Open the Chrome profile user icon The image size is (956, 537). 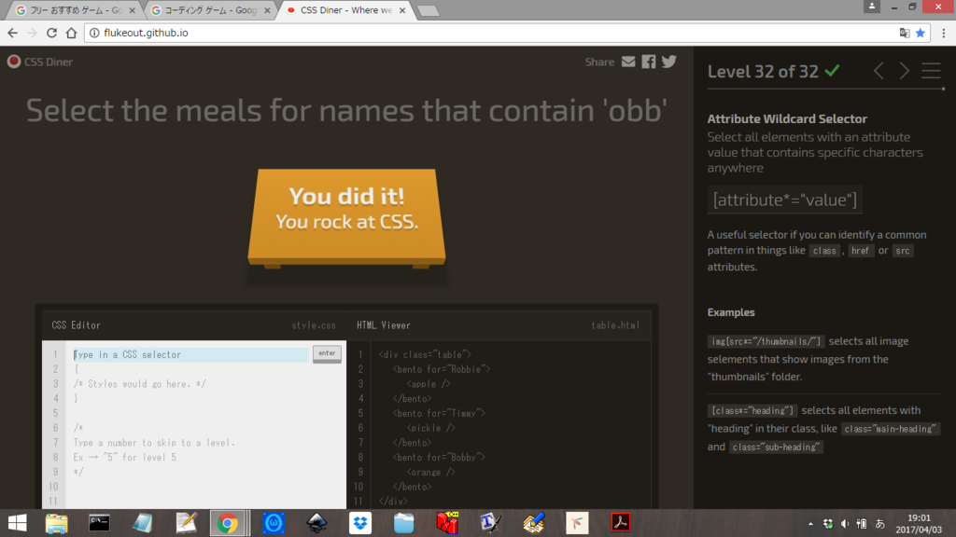[x=872, y=7]
